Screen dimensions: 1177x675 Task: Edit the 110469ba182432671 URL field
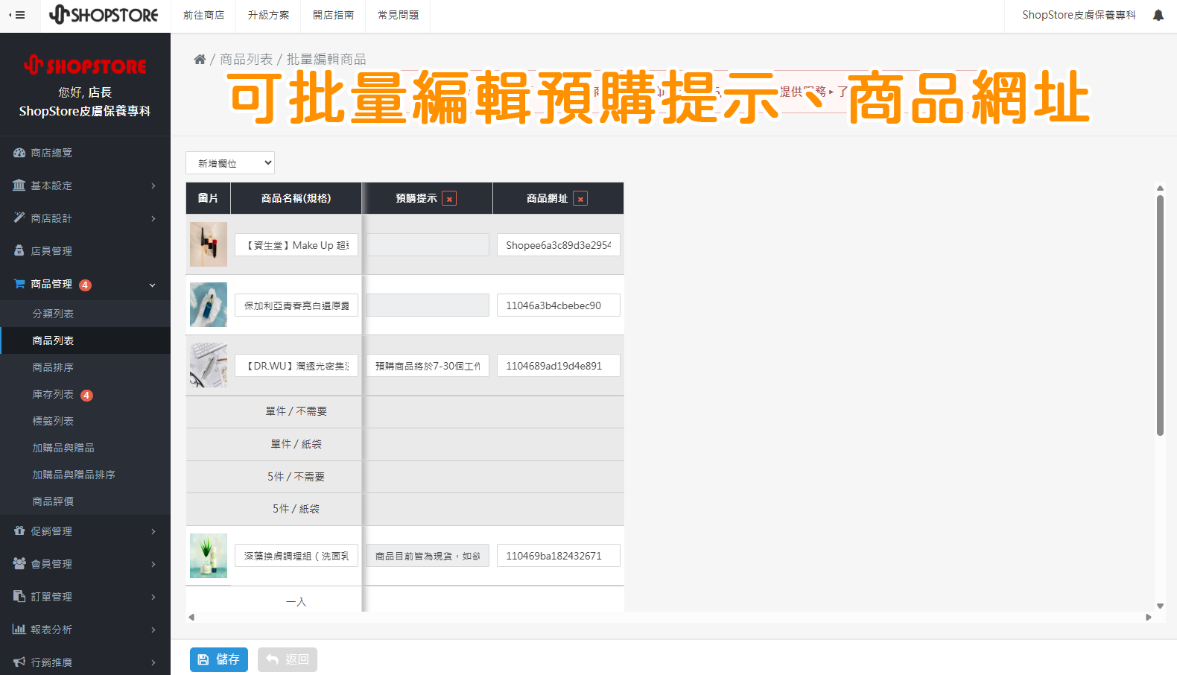tap(559, 556)
